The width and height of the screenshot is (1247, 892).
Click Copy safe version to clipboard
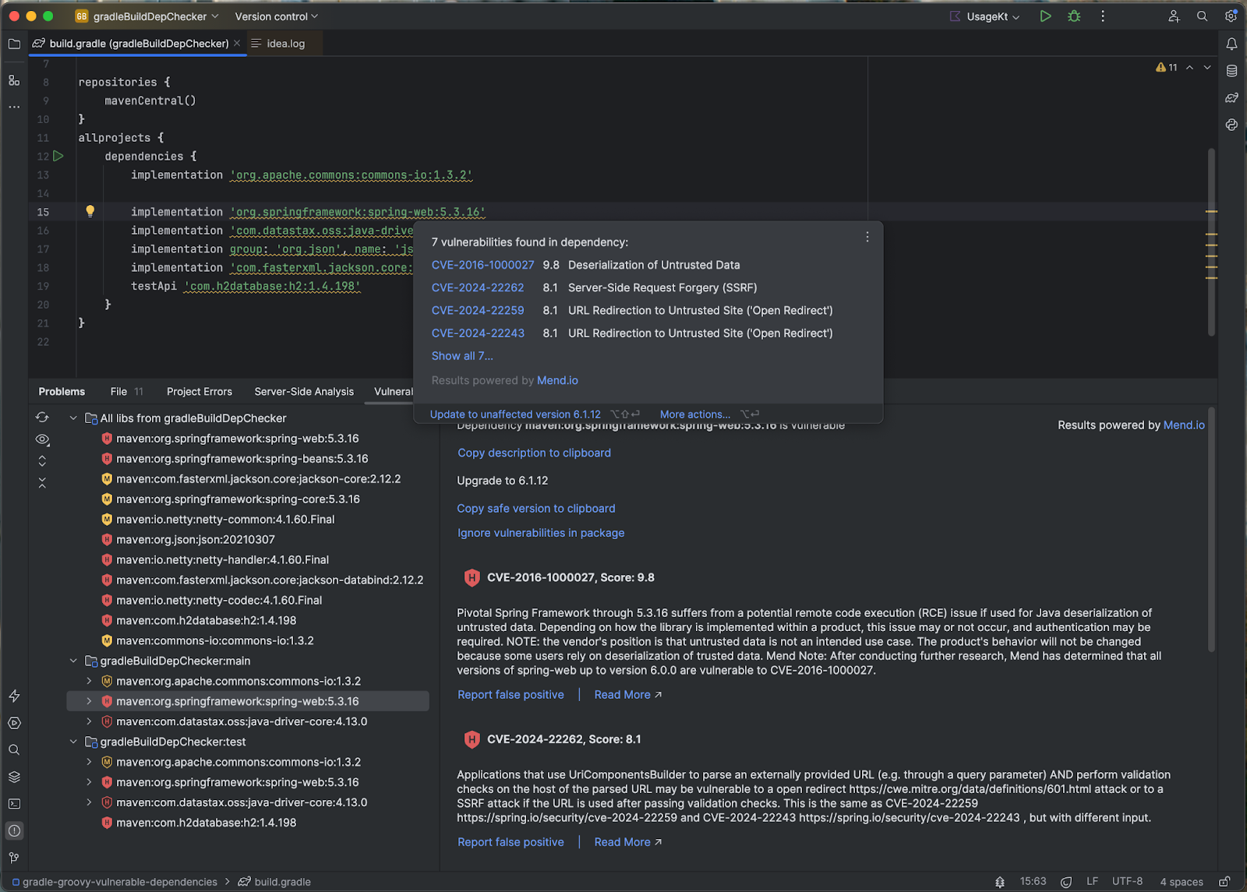pos(536,508)
